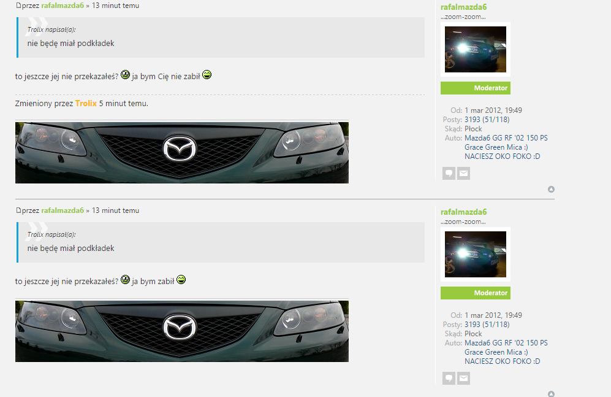Open rafalmazda6 author link in second post header
Image resolution: width=611 pixels, height=397 pixels.
tap(63, 210)
